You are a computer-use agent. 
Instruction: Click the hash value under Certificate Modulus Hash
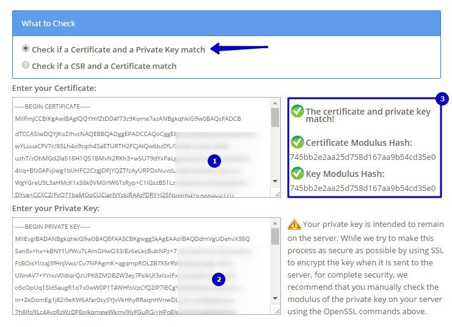click(x=363, y=157)
